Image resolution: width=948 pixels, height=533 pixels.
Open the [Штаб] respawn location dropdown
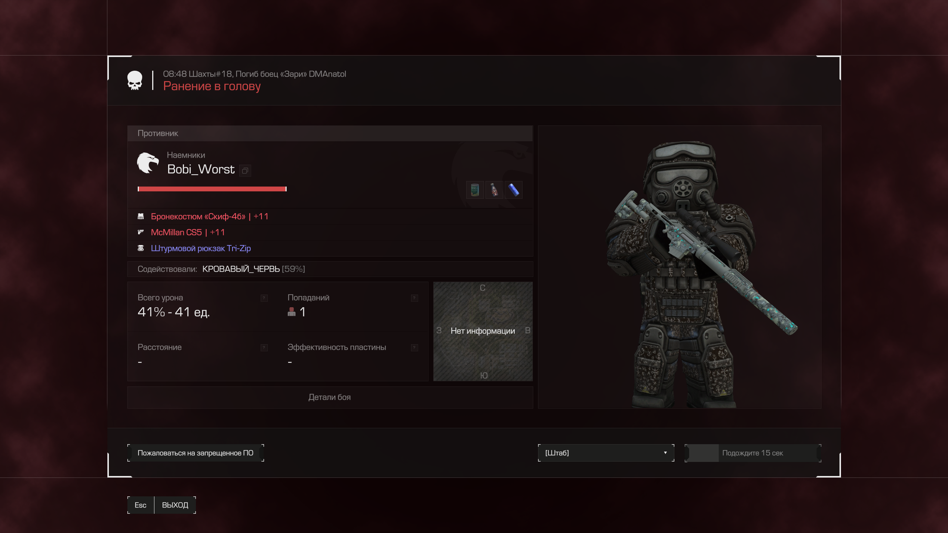coord(606,453)
